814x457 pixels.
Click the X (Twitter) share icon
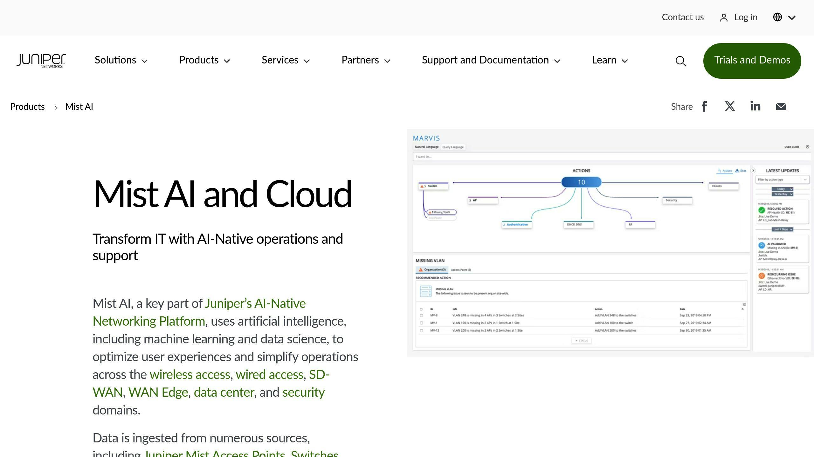(730, 107)
